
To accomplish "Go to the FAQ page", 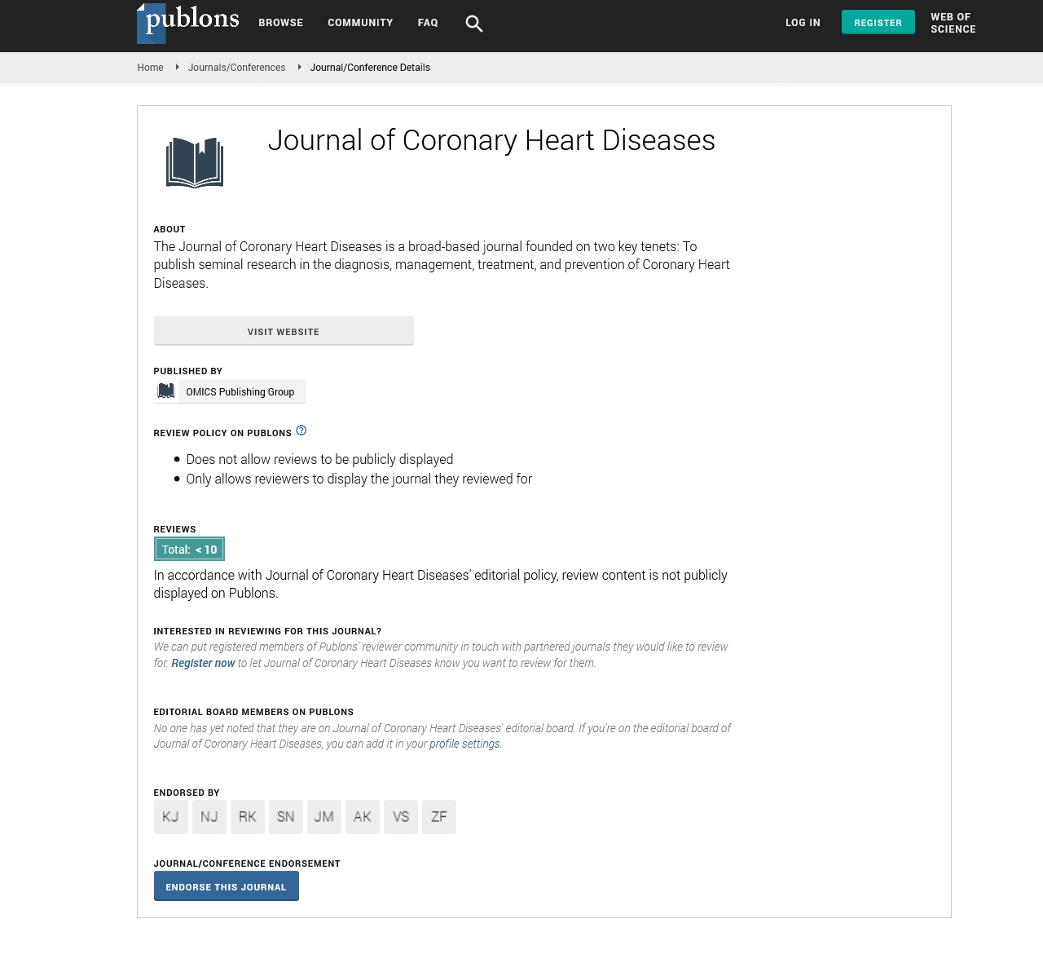I will click(428, 23).
